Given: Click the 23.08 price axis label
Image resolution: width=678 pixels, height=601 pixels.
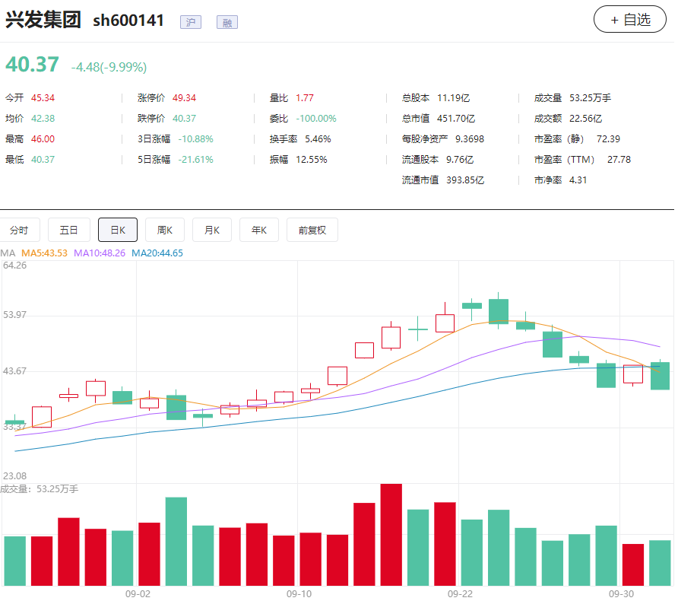Looking at the screenshot, I should click(14, 476).
